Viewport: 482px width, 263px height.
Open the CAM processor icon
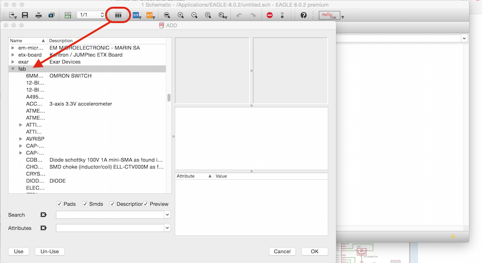52,15
